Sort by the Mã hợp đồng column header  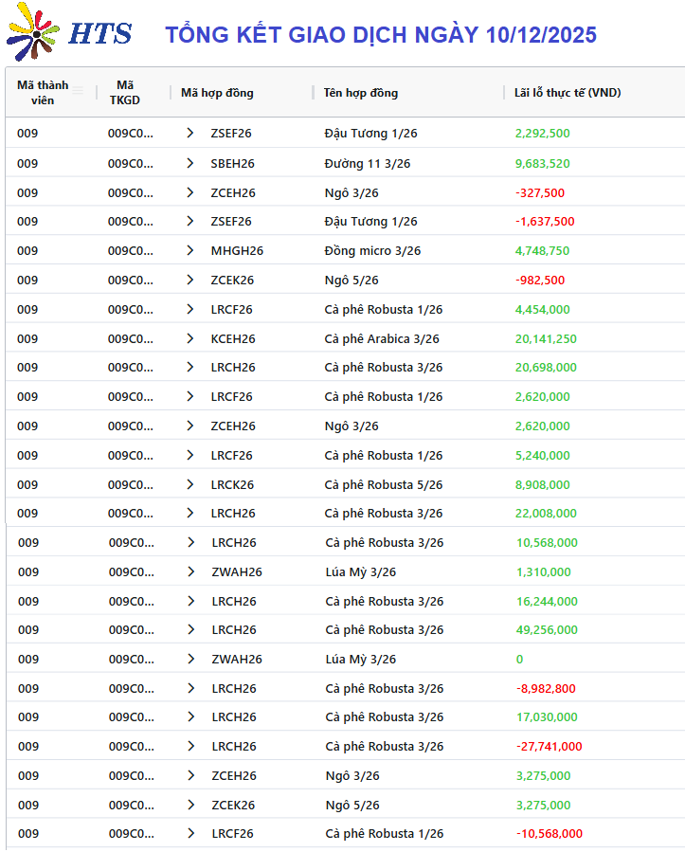(x=217, y=93)
